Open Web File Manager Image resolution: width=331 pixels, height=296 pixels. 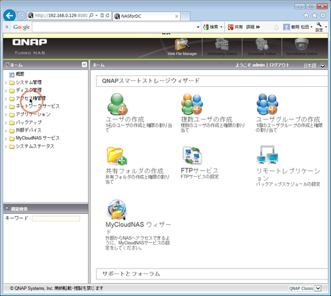point(182,47)
